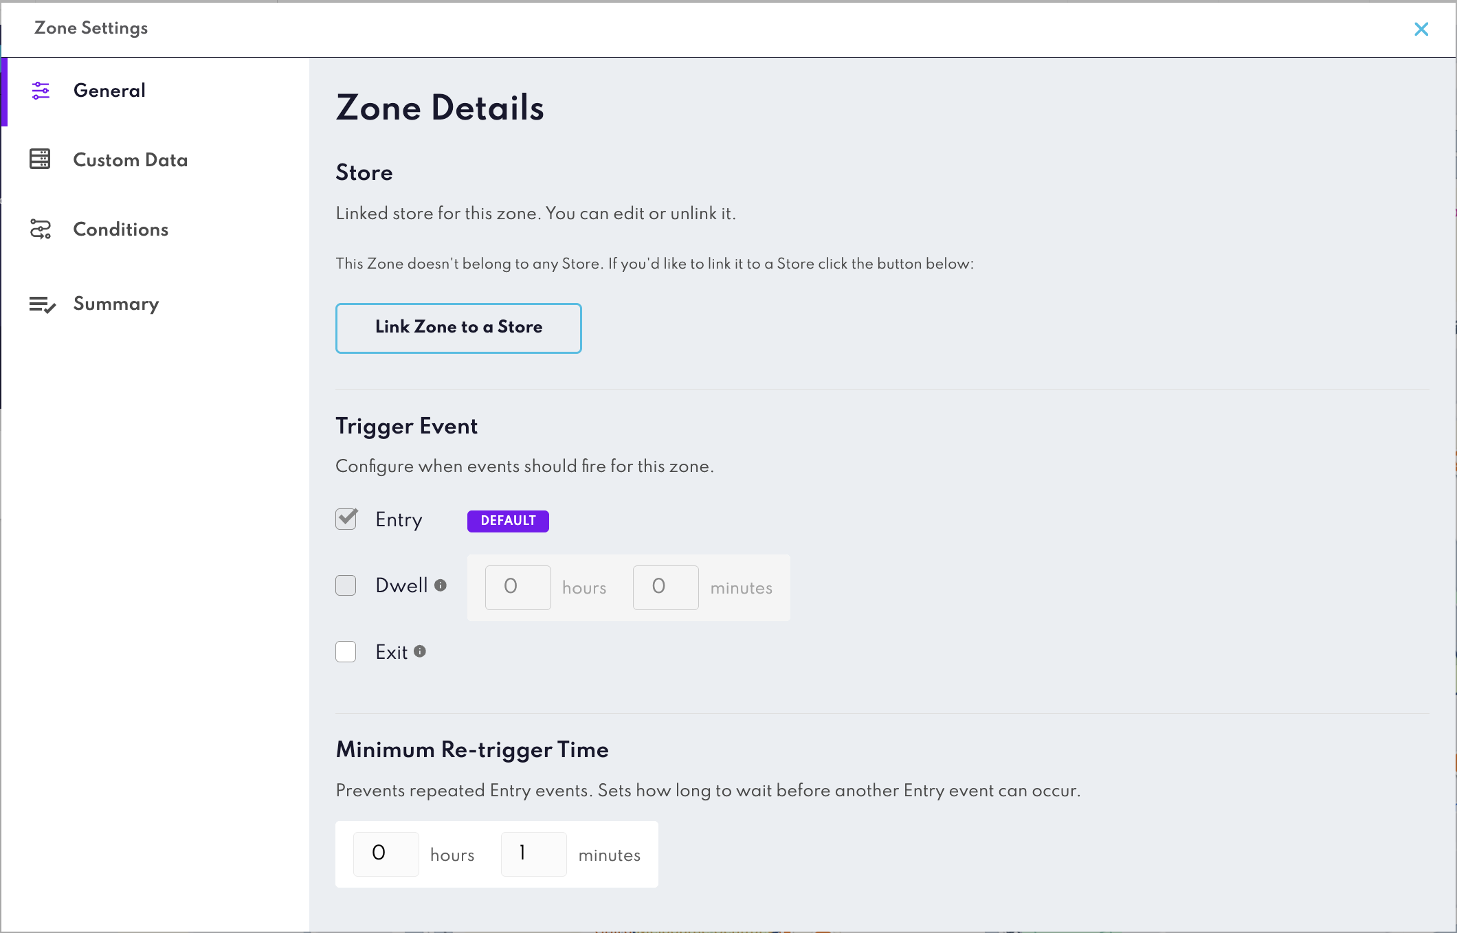Enable the Exit trigger checkbox
The image size is (1457, 933).
346,651
